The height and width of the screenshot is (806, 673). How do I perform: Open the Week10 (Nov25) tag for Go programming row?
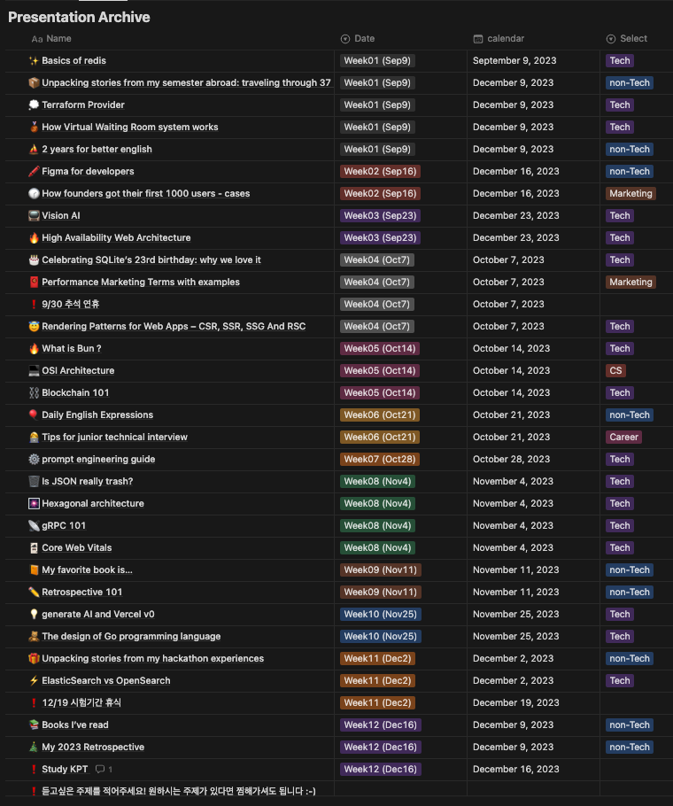coord(380,636)
